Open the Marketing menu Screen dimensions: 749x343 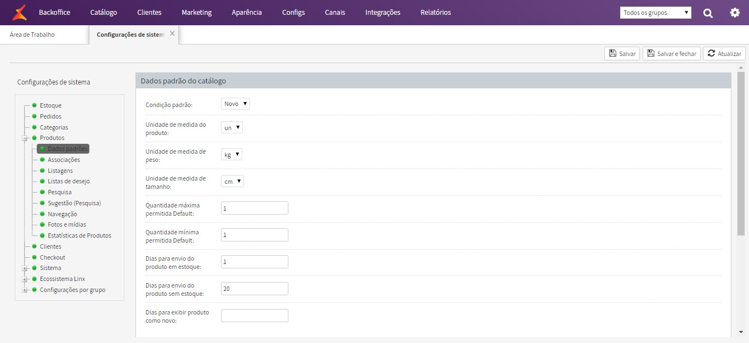pyautogui.click(x=196, y=12)
